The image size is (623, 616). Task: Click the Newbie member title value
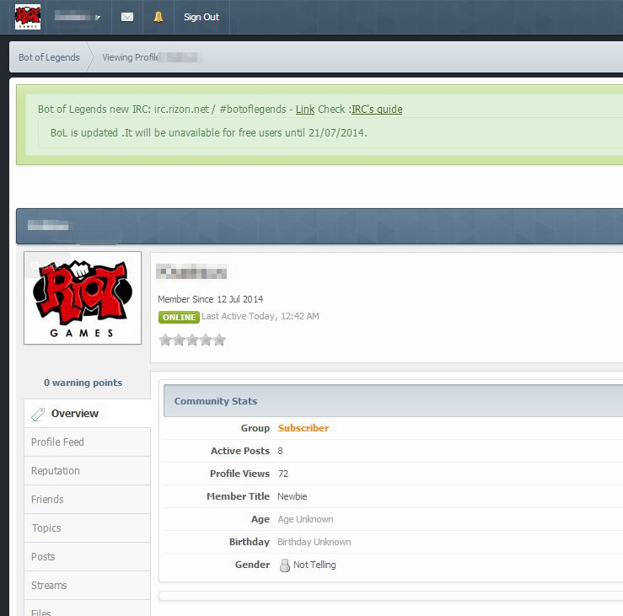point(292,496)
